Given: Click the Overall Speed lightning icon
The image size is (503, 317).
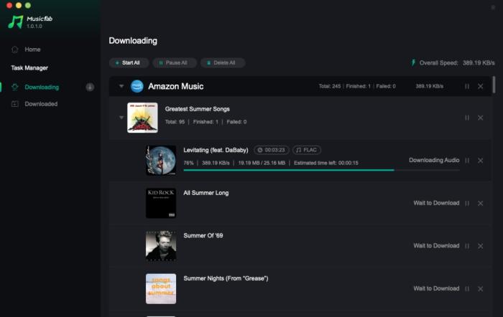Looking at the screenshot, I should [x=413, y=62].
